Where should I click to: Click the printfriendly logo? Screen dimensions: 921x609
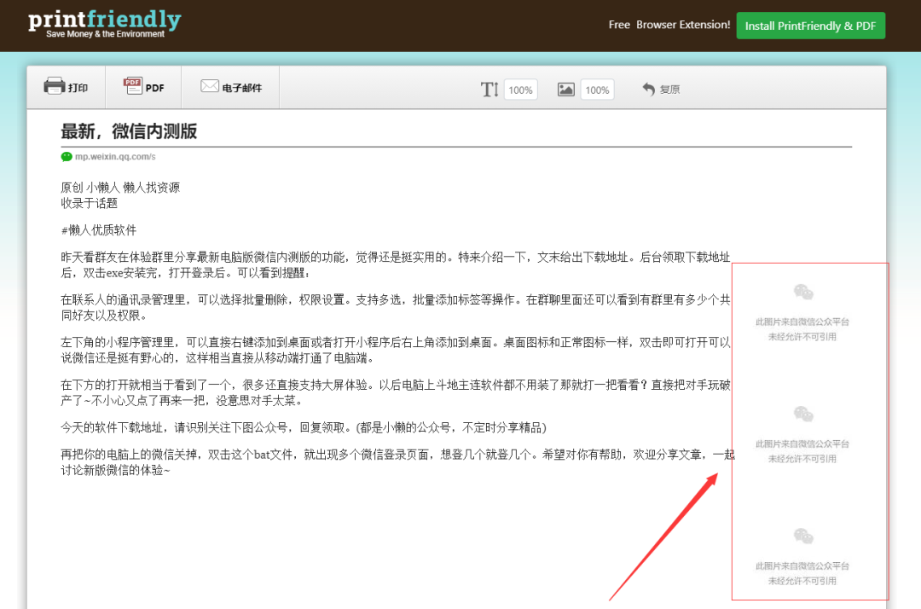(x=105, y=20)
